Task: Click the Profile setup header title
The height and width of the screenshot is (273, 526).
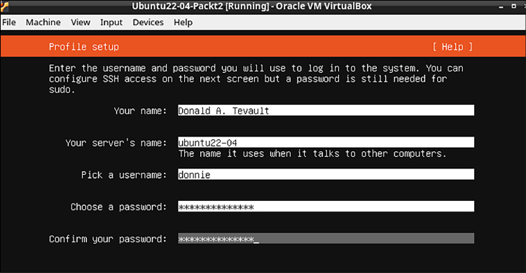Action: point(84,47)
